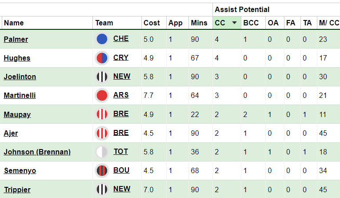
Task: Click Ajer's Brentford badge icon
Action: click(x=102, y=133)
